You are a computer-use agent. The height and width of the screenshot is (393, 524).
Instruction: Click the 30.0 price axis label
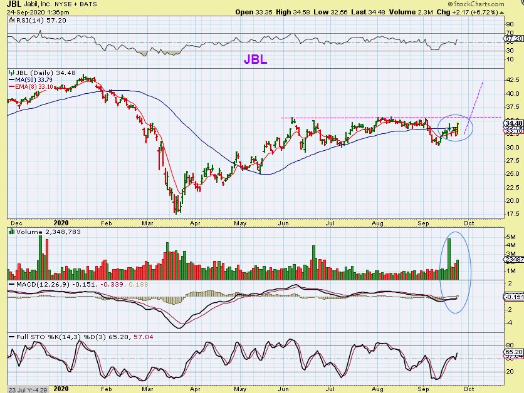(x=513, y=147)
